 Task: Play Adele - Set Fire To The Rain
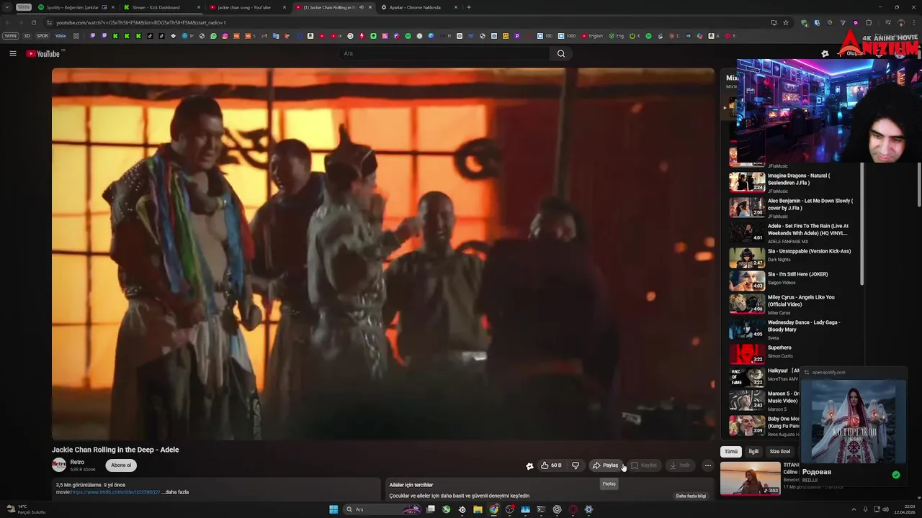pos(791,232)
